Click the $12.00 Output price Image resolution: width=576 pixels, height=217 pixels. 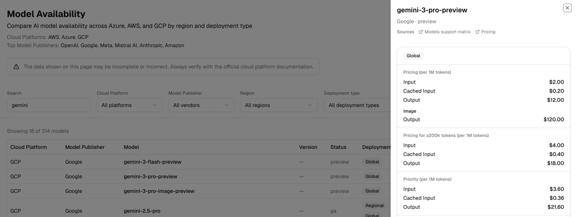point(555,100)
